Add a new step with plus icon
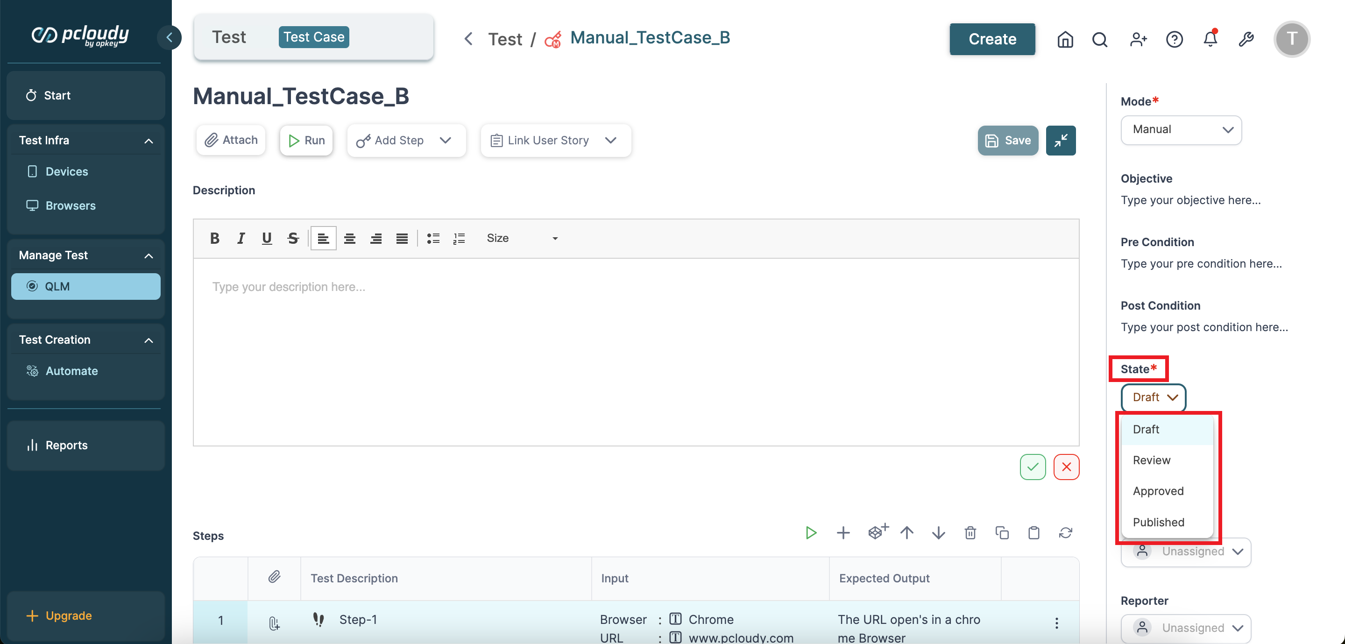Image resolution: width=1345 pixels, height=644 pixels. coord(842,533)
